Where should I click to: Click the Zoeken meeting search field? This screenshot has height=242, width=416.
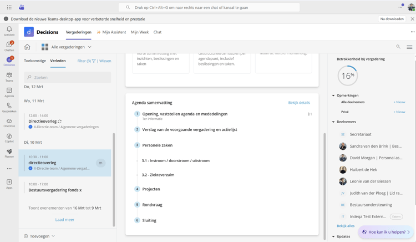68,78
